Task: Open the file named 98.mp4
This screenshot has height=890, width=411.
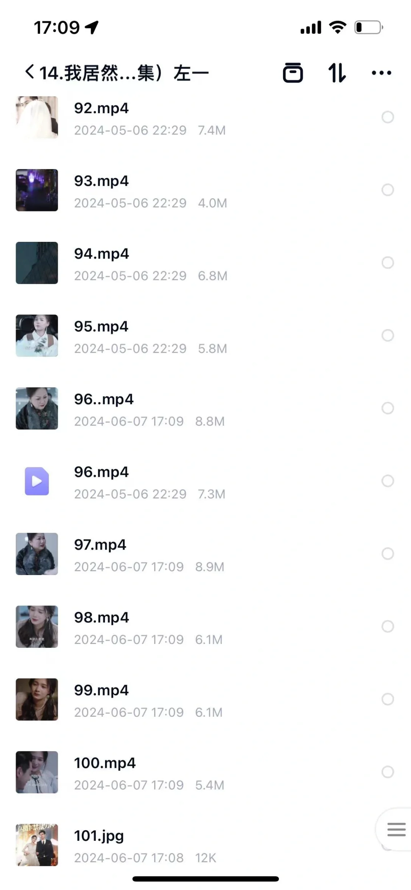Action: [101, 617]
